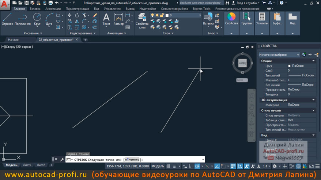This screenshot has width=321, height=180.
Task: Toggle snap mode in status bar
Action: tap(174, 166)
